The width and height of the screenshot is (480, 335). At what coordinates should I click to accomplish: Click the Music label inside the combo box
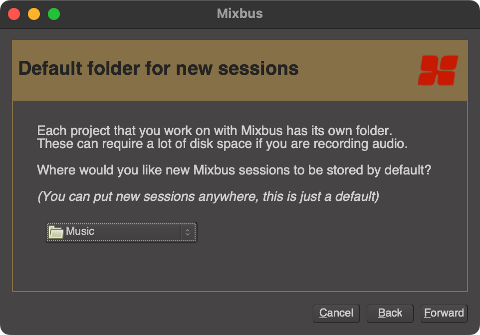pyautogui.click(x=81, y=231)
